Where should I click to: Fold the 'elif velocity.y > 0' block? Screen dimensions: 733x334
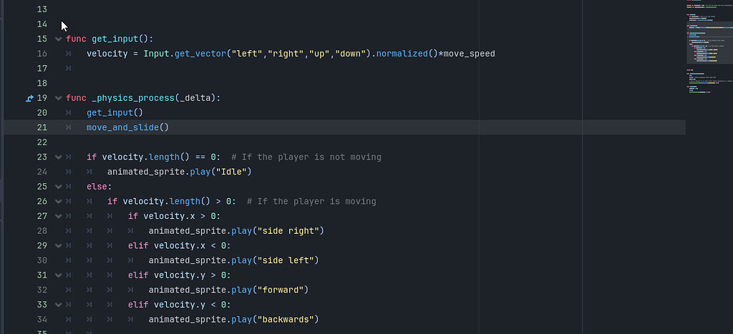[x=59, y=275]
